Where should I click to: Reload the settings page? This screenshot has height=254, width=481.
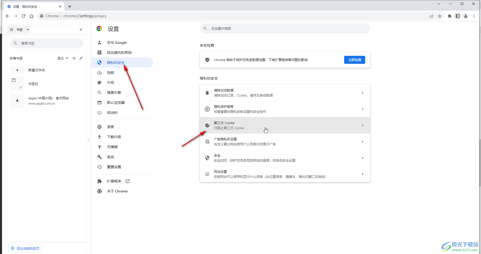click(24, 16)
